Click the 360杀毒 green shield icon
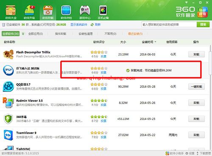The height and width of the screenshot is (156, 212). click(x=8, y=119)
